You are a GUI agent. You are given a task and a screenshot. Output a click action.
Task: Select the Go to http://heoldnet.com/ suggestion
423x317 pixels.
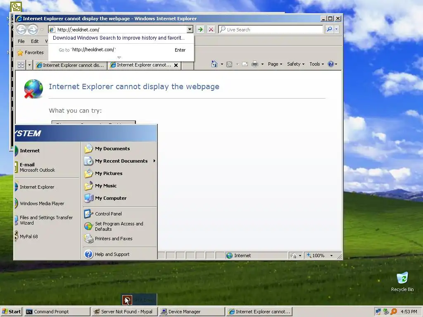(x=121, y=50)
